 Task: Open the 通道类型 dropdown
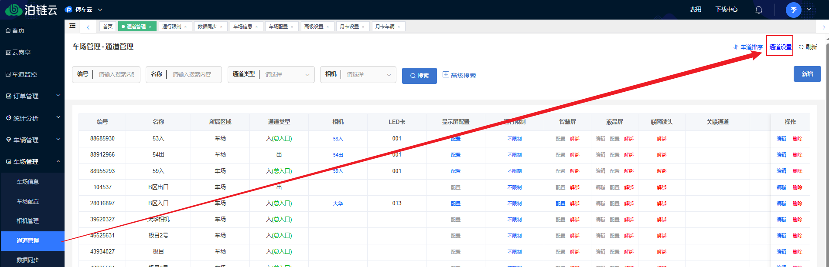[x=287, y=74]
